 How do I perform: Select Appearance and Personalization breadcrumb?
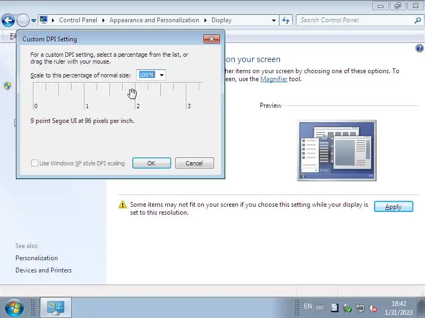[x=154, y=20]
